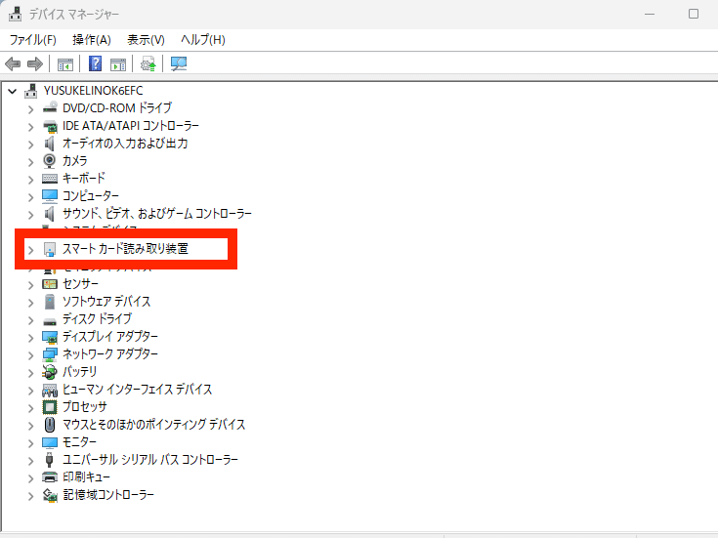Click the Device Manager title bar icon
718x538 pixels.
coord(15,15)
